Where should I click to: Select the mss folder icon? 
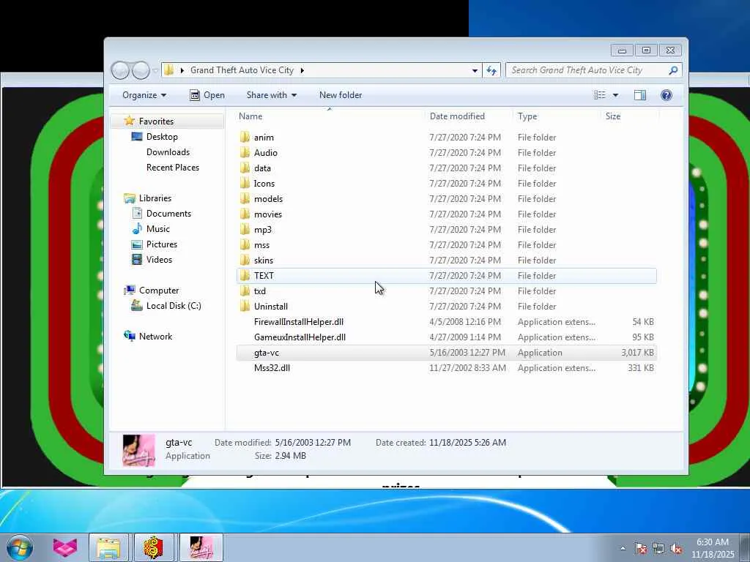[x=245, y=244]
